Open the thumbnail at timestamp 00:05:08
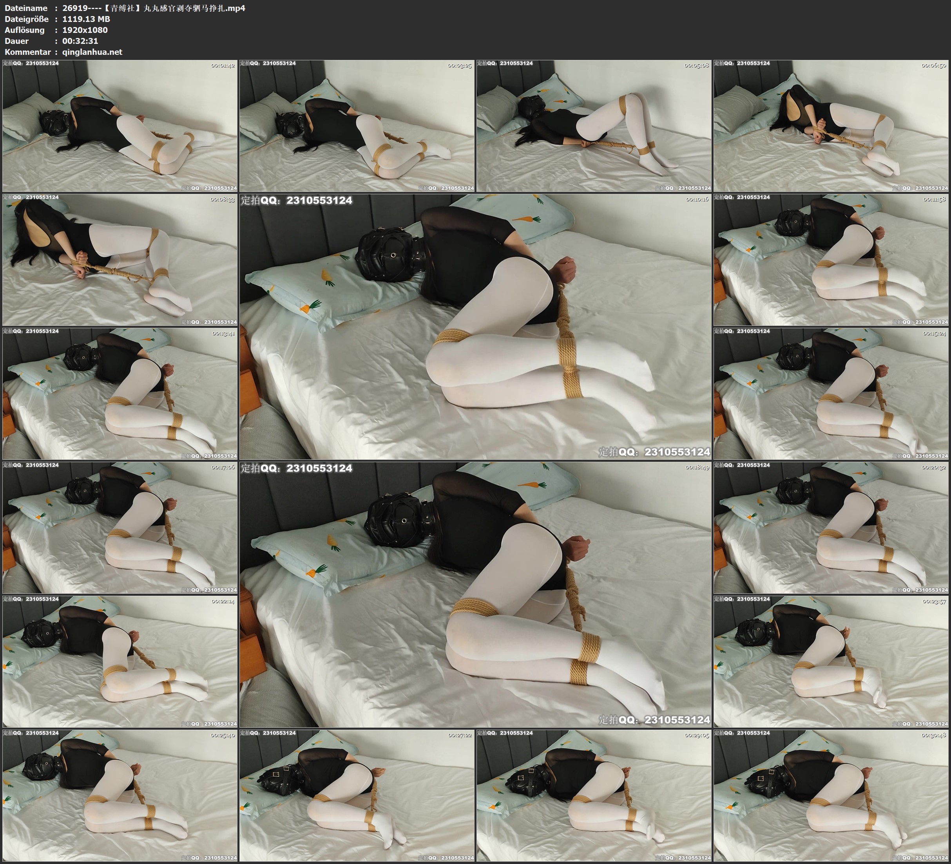This screenshot has width=951, height=864. click(594, 125)
